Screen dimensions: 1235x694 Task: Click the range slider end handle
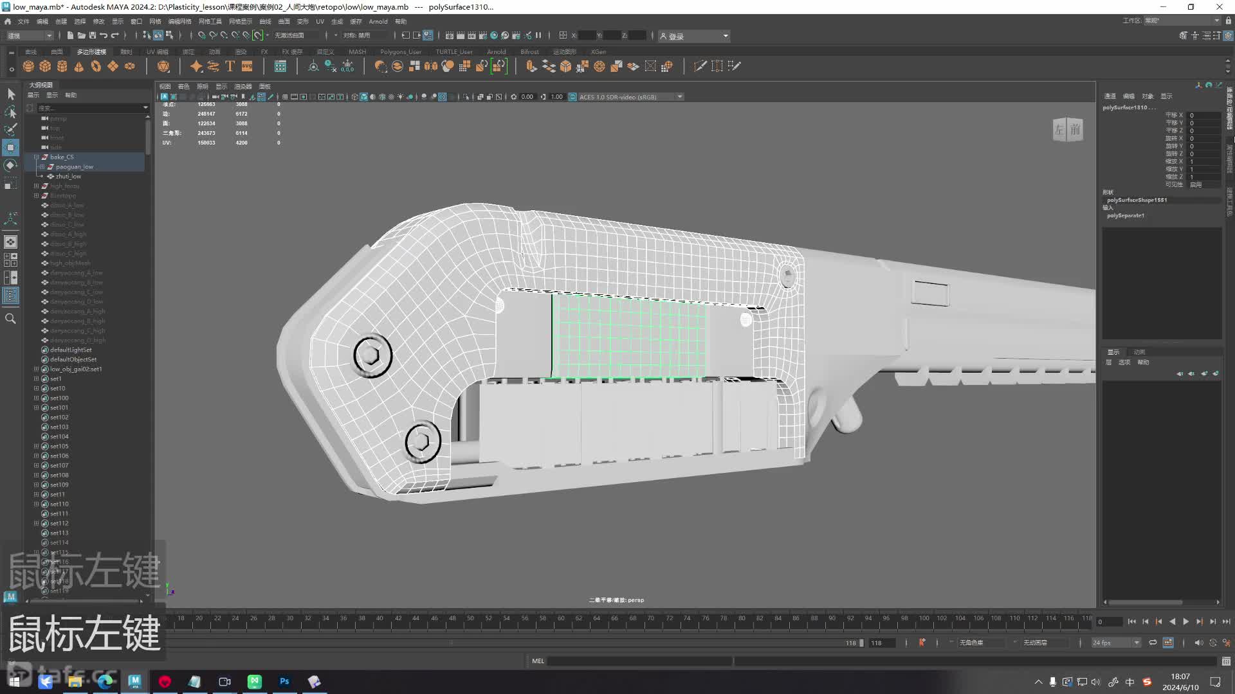pos(862,643)
